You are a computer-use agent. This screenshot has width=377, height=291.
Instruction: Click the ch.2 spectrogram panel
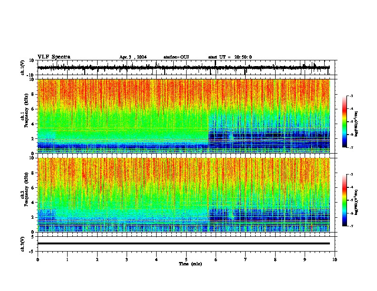tap(184, 195)
